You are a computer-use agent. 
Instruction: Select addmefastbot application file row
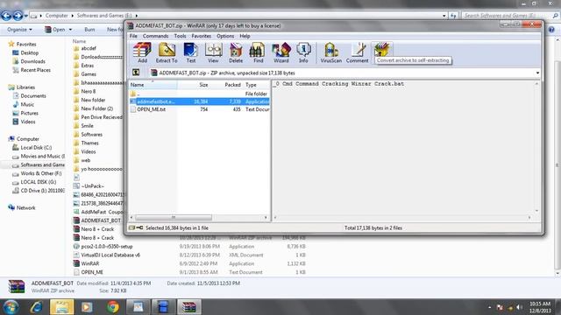click(x=199, y=101)
